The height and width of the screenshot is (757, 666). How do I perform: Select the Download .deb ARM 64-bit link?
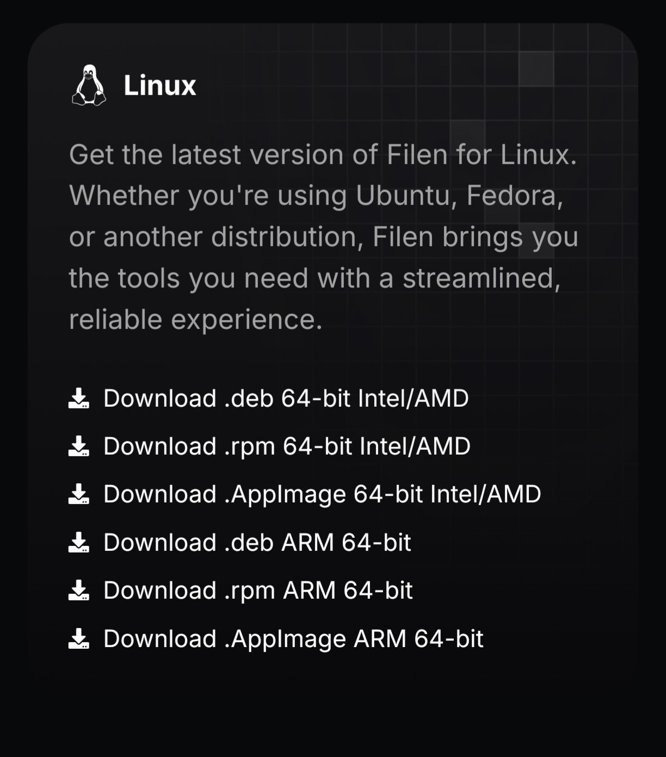pos(257,542)
